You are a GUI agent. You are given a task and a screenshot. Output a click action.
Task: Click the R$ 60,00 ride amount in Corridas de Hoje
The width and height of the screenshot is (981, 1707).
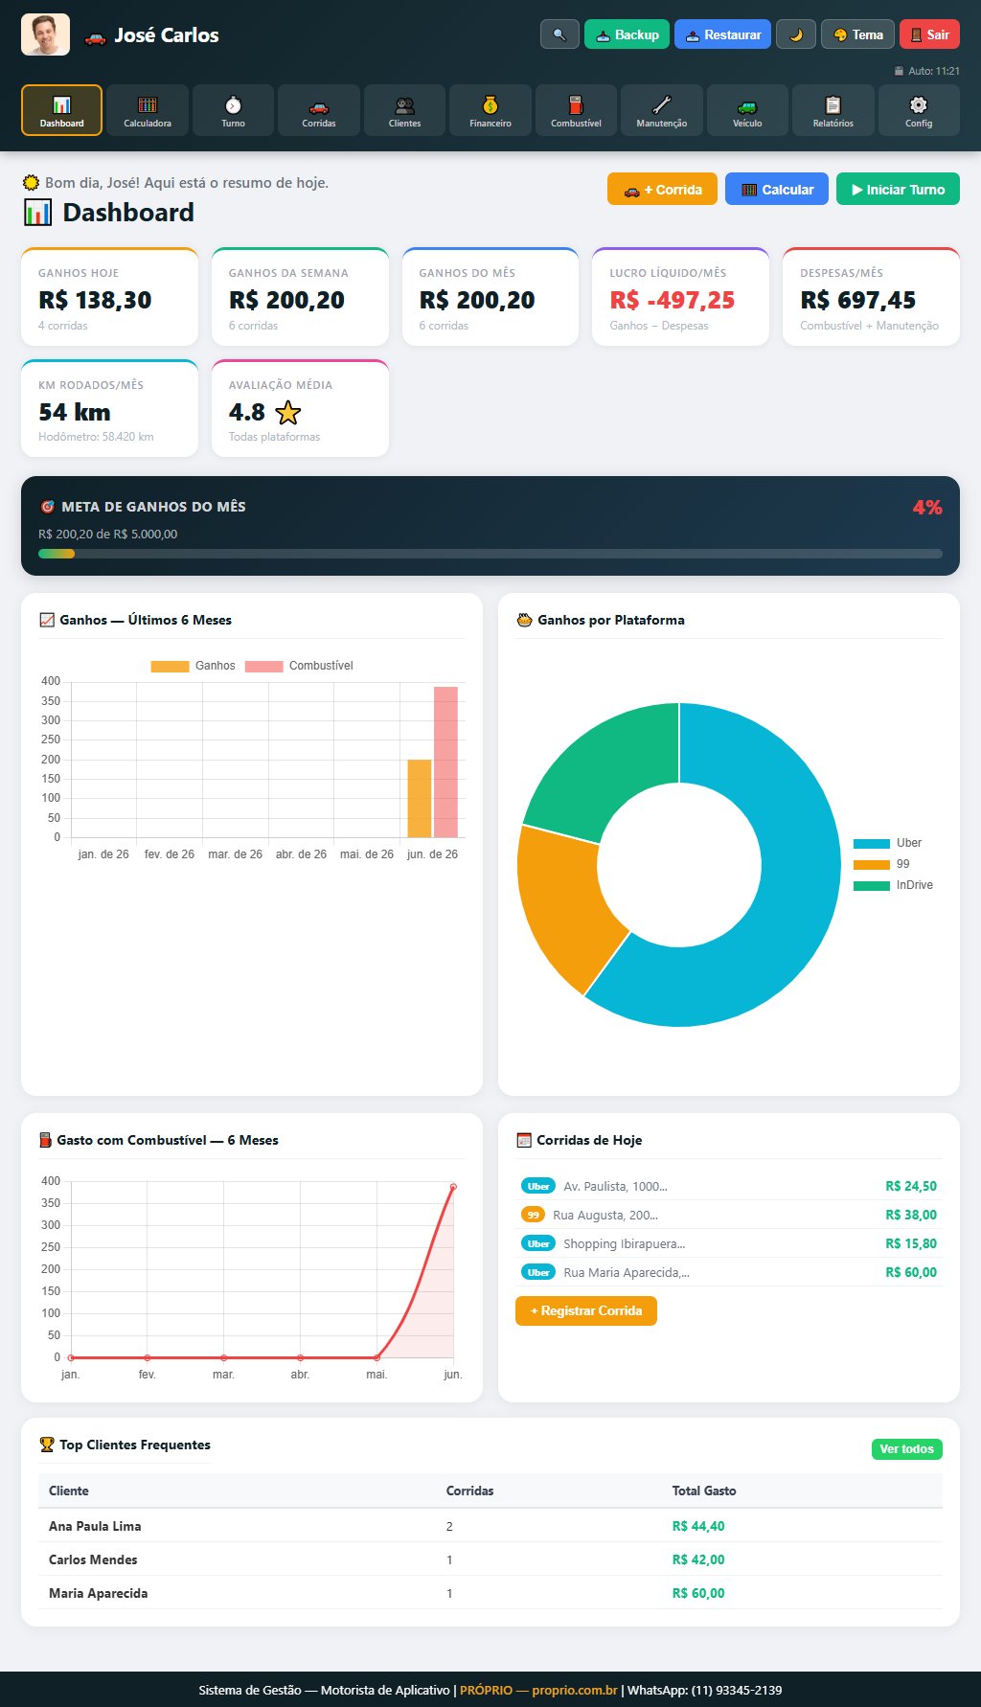click(x=911, y=1272)
